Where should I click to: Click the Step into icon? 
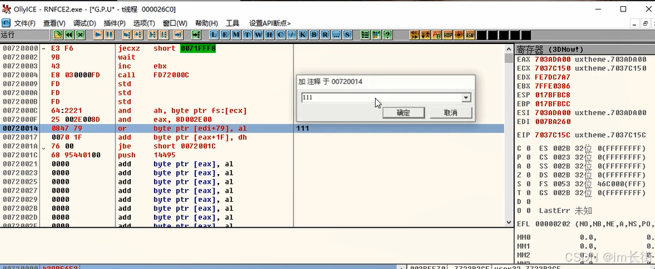coord(127,35)
